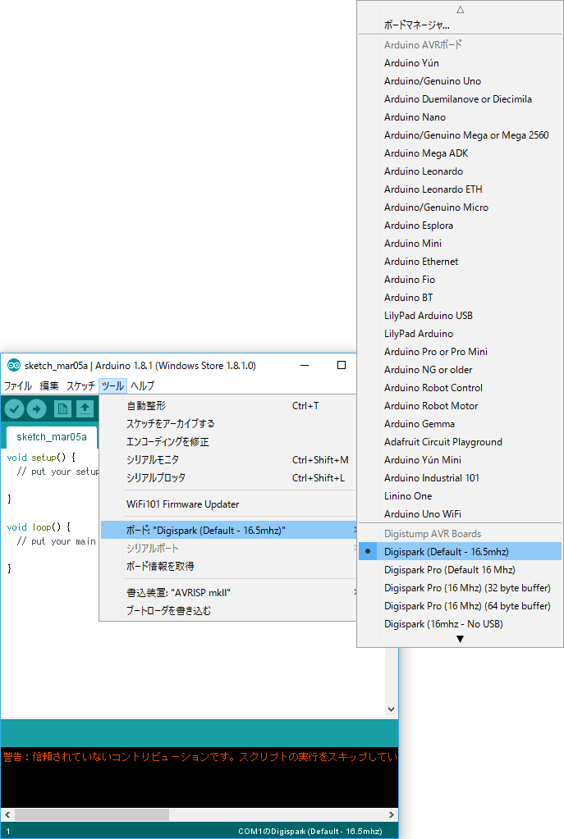This screenshot has height=839, width=564.
Task: Choose ボード情報を取得
Action: [x=229, y=566]
